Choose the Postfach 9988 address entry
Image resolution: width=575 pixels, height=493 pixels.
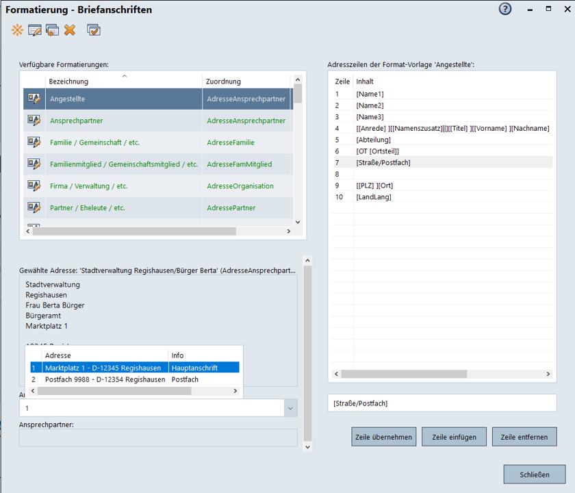(x=105, y=379)
